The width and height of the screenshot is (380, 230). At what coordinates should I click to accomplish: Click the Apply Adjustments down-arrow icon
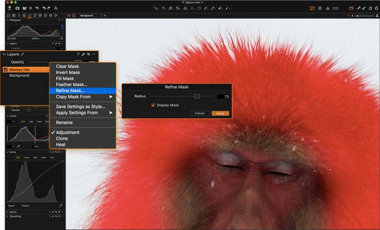click(x=364, y=8)
